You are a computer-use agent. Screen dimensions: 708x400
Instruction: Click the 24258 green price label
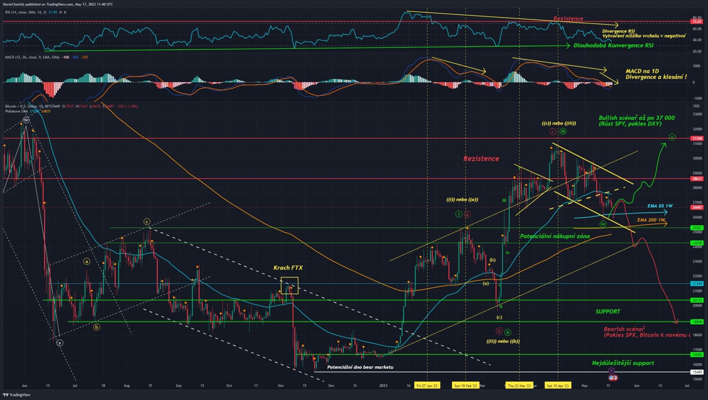click(697, 243)
